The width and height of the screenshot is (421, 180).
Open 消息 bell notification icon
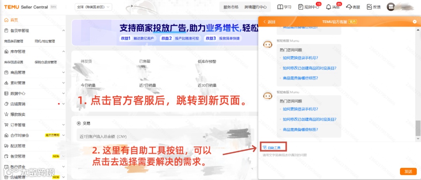[x=328, y=7]
